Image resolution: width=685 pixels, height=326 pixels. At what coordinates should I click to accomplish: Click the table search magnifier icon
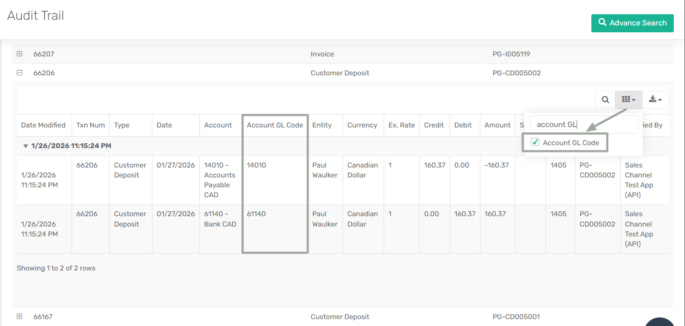(x=605, y=99)
